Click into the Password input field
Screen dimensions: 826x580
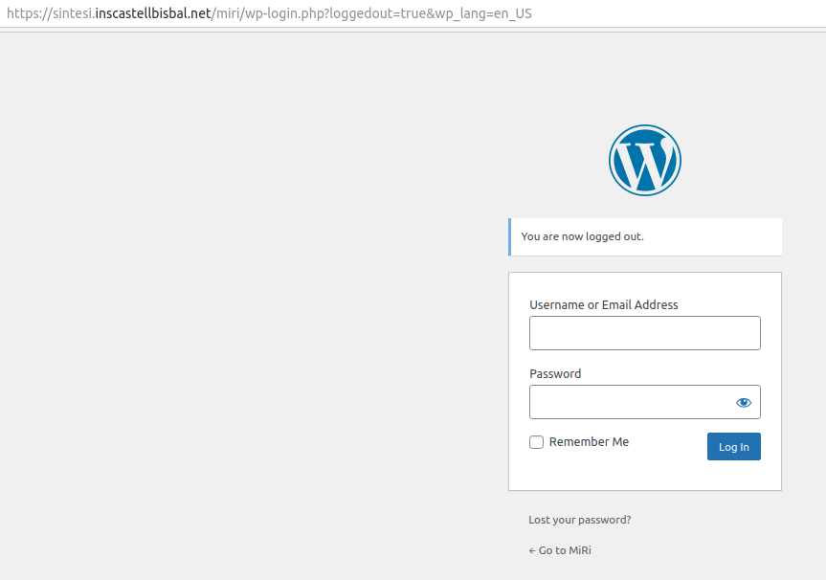coord(629,403)
